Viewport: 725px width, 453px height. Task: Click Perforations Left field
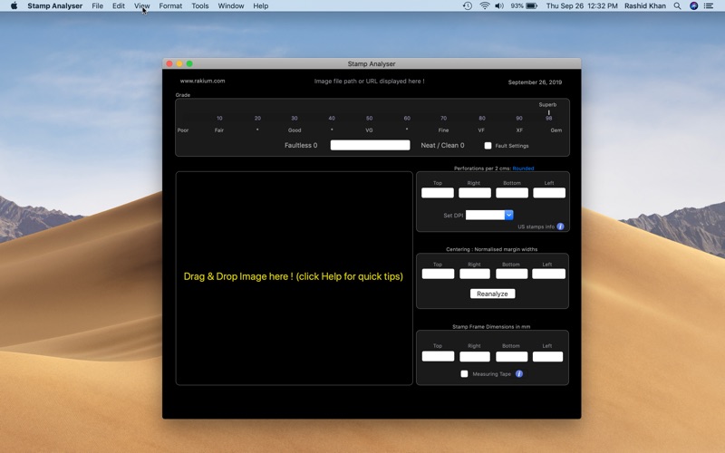pos(549,193)
